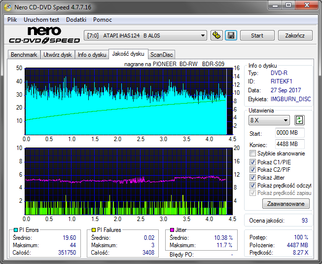This screenshot has height=264, width=322.
Task: Click the yellow PI Failures legend square
Action: point(94,230)
